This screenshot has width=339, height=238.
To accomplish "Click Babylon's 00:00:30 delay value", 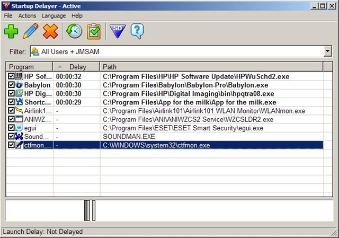I will click(x=68, y=85).
